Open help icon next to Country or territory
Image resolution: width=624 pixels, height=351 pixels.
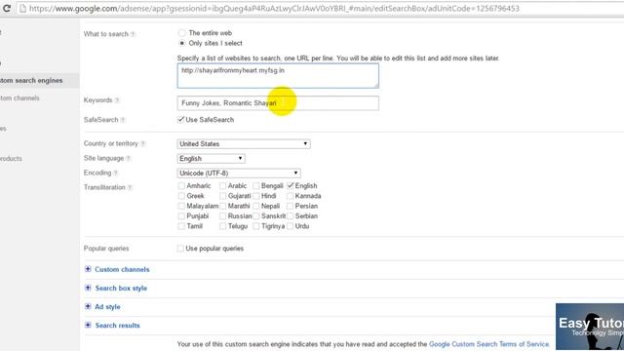143,143
